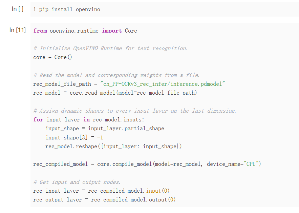
Task: Click the 'Get input and output nodes' comment
Action: click(x=77, y=182)
